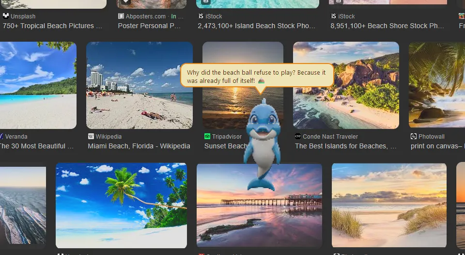The width and height of the screenshot is (465, 255).
Task: Open '2,473,100+ Island Beach Stock Pho…' title
Action: (x=257, y=26)
